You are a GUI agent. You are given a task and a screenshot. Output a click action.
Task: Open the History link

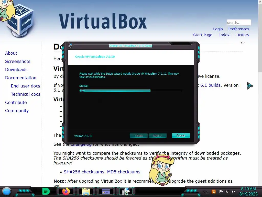[243, 35]
